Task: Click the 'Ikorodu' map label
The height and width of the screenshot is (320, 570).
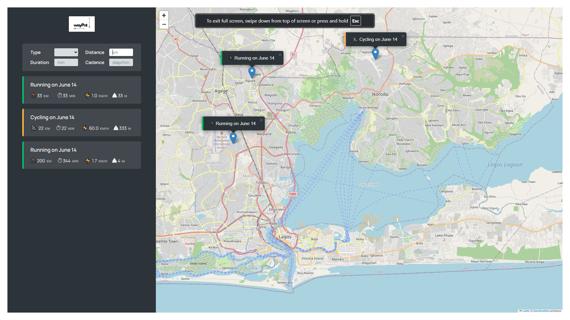Action: point(380,94)
